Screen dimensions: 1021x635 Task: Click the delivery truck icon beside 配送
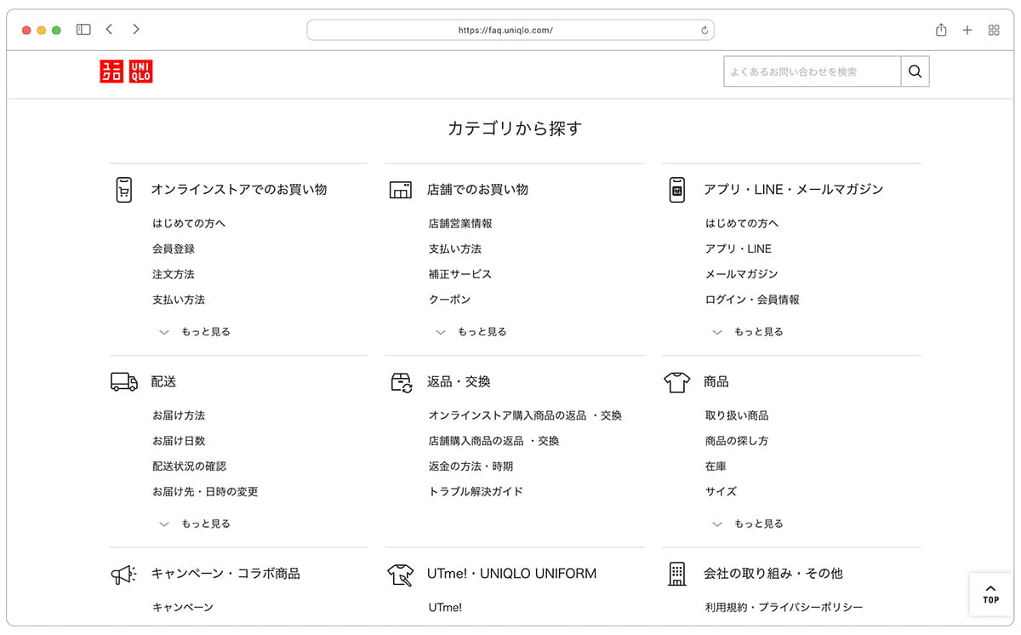click(x=123, y=381)
